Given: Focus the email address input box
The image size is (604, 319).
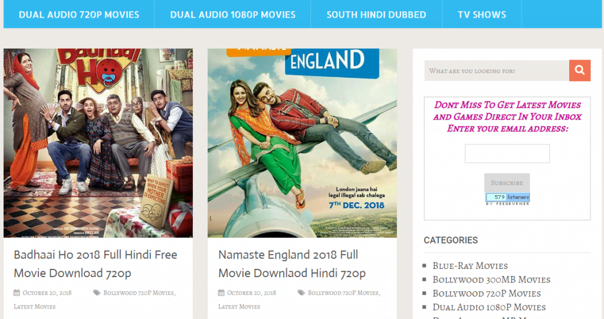Looking at the screenshot, I should tap(507, 154).
